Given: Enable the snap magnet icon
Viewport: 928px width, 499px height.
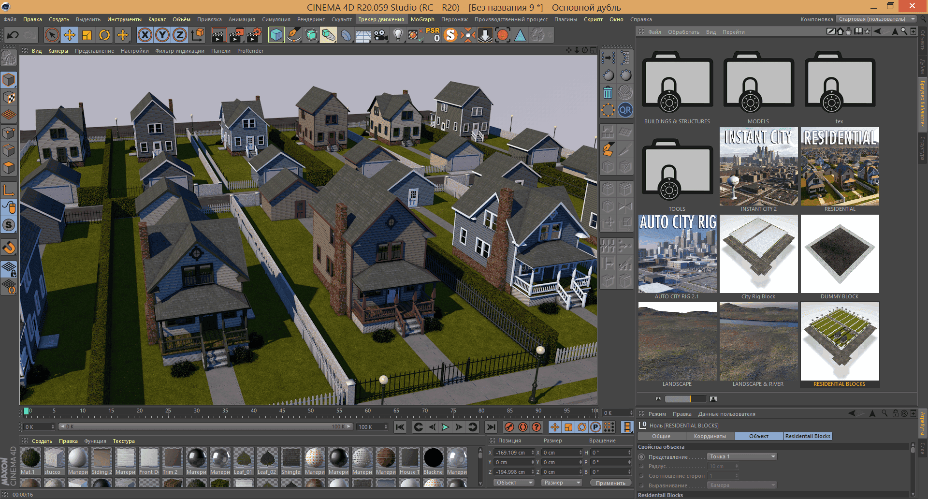Looking at the screenshot, I should tap(9, 248).
